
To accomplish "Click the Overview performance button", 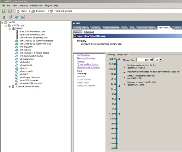I will click(x=78, y=32).
